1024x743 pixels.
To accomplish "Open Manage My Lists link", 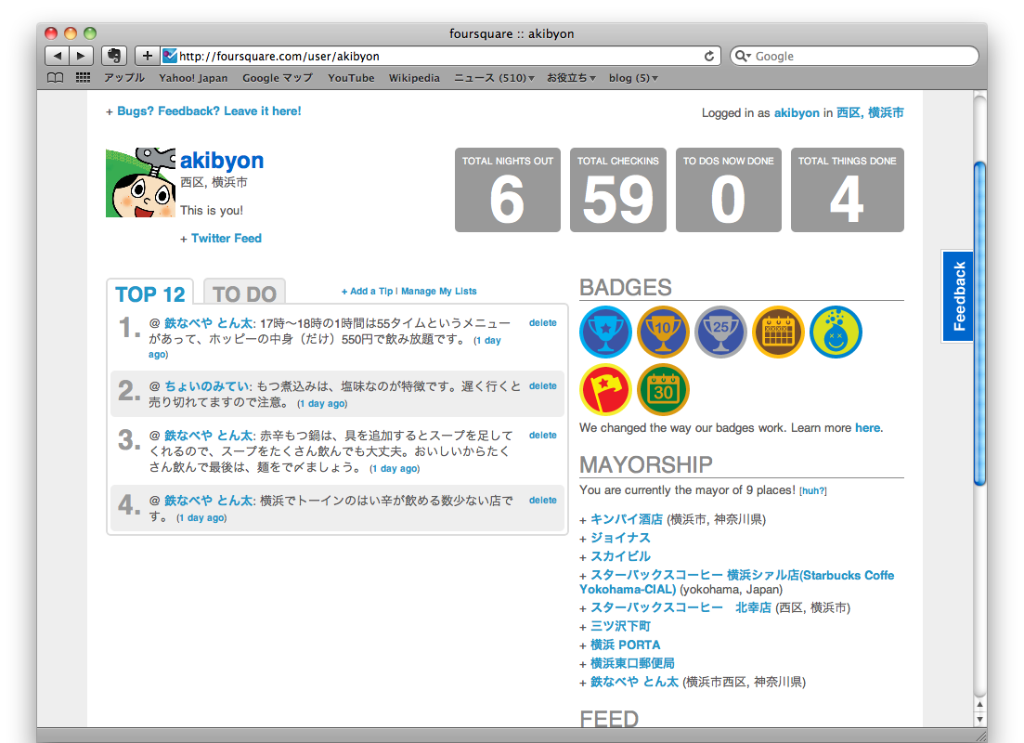I will (439, 292).
